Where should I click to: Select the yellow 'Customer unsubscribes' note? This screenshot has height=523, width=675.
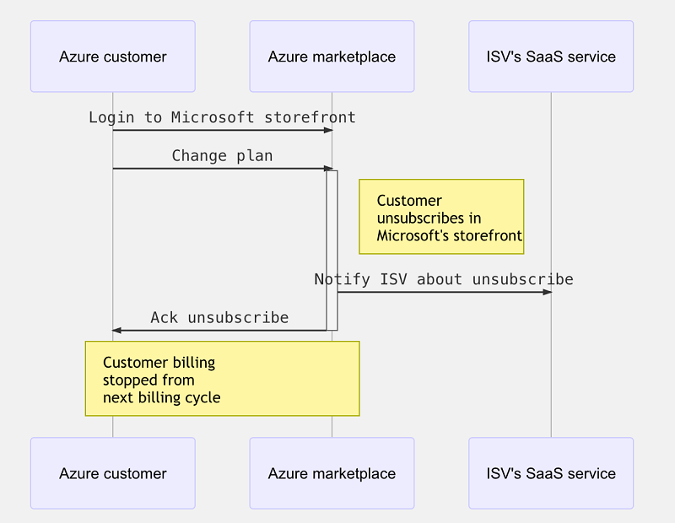tap(441, 217)
